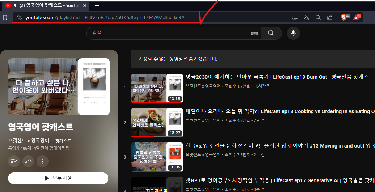
Task: Click 조회수 4.7천회 • 7일 전 text
Action: click(x=245, y=120)
